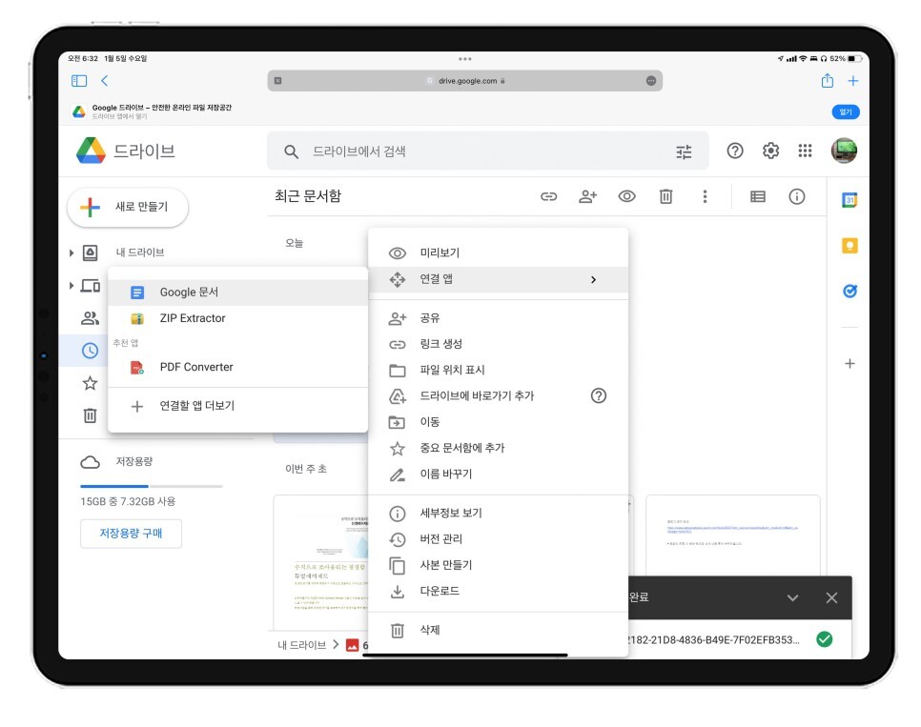921x727 pixels.
Task: Select 삭제 in context menu
Action: (x=498, y=630)
